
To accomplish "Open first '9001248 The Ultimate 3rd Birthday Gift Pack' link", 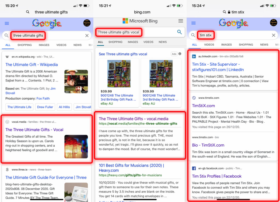I will pyautogui.click(x=118, y=97).
